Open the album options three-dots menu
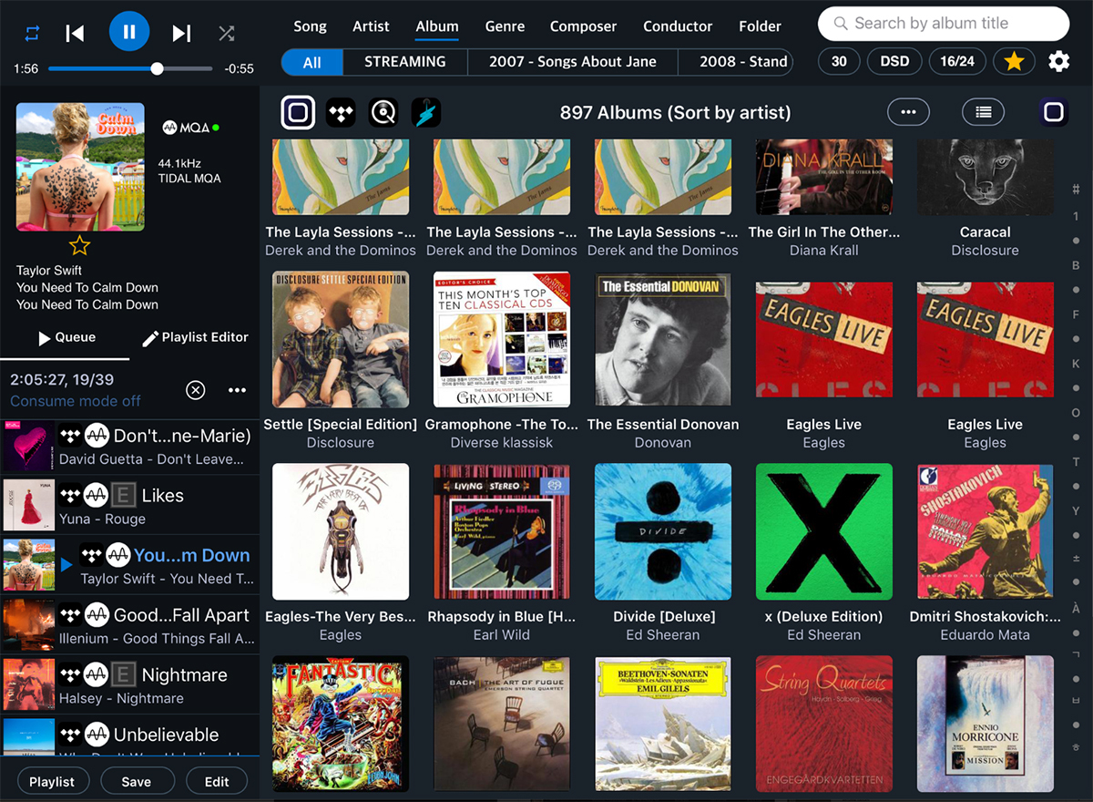Screen dimensions: 1093x802 click(x=907, y=112)
